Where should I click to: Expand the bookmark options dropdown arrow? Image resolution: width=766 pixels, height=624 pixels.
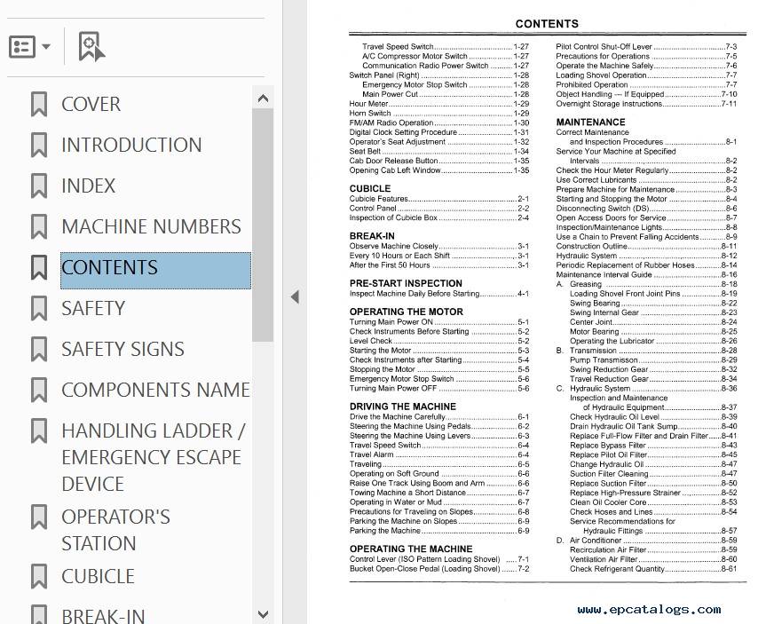[x=46, y=47]
